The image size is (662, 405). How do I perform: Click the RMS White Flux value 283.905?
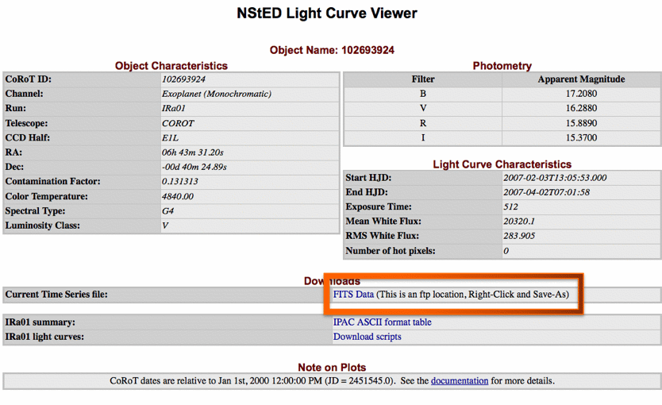point(519,236)
